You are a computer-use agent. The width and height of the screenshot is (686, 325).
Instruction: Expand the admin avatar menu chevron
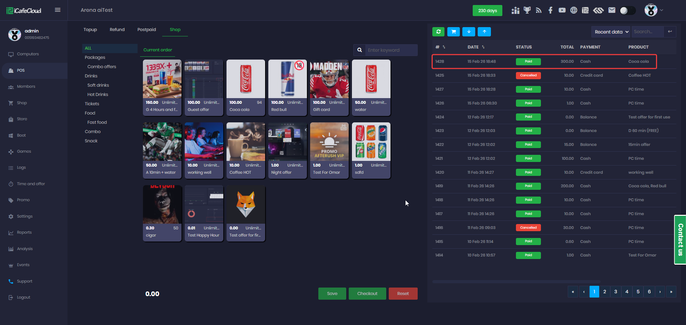coord(662,10)
